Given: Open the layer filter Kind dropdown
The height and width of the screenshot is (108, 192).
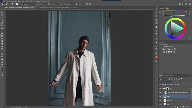Looking at the screenshot, I should (163, 79).
